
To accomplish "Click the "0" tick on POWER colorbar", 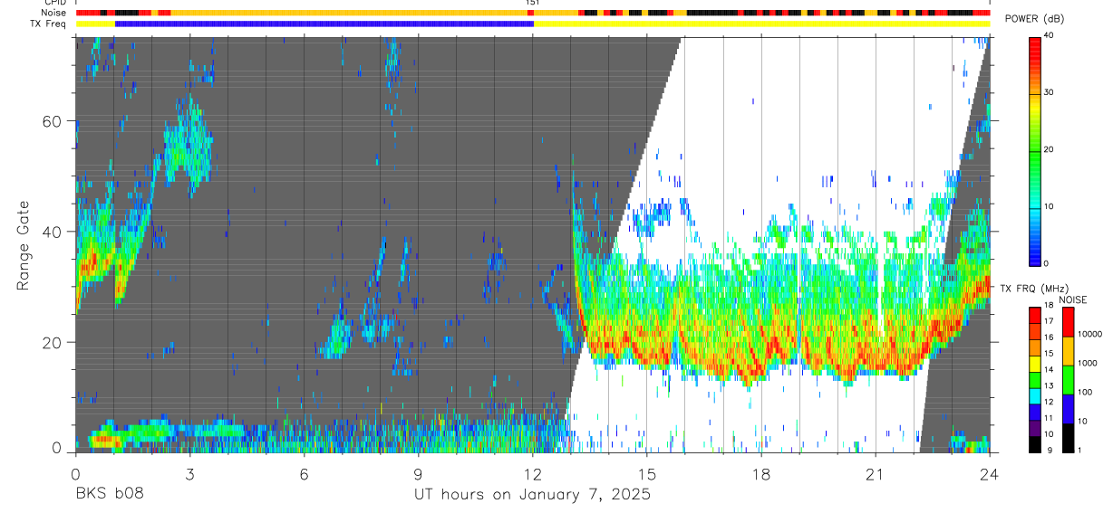I will (x=1047, y=263).
